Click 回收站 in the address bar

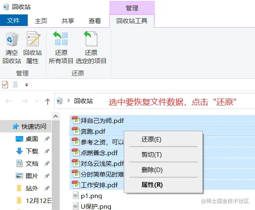[x=84, y=101]
